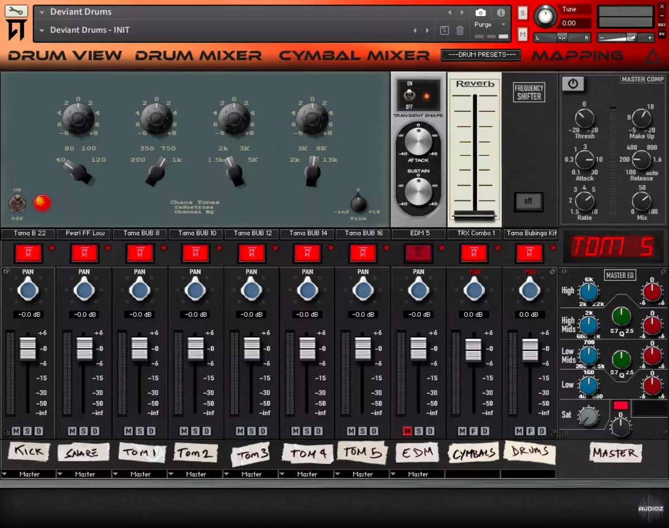Viewport: 669px width, 528px height.
Task: Open the Snare channel Master output dropdown
Action: [84, 474]
